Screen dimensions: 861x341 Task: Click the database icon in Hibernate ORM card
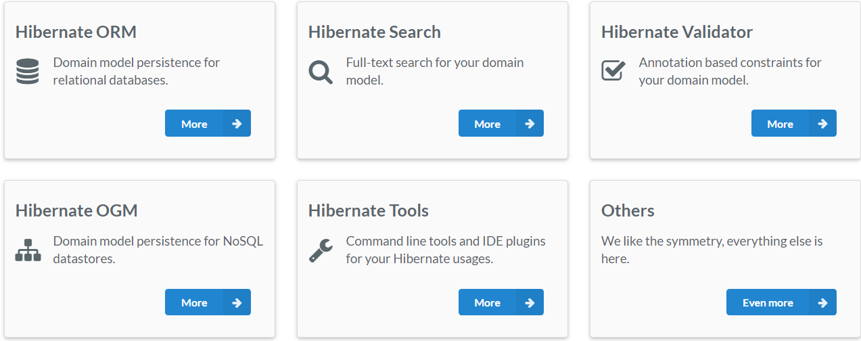tap(28, 72)
